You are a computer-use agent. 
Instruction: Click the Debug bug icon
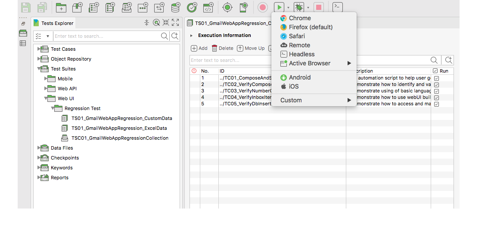pos(299,7)
